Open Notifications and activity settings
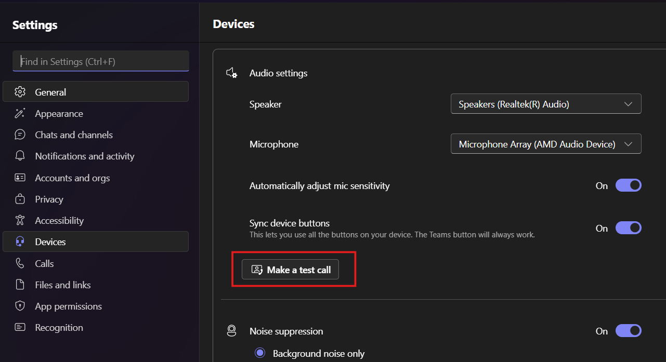The image size is (666, 362). tap(96, 156)
